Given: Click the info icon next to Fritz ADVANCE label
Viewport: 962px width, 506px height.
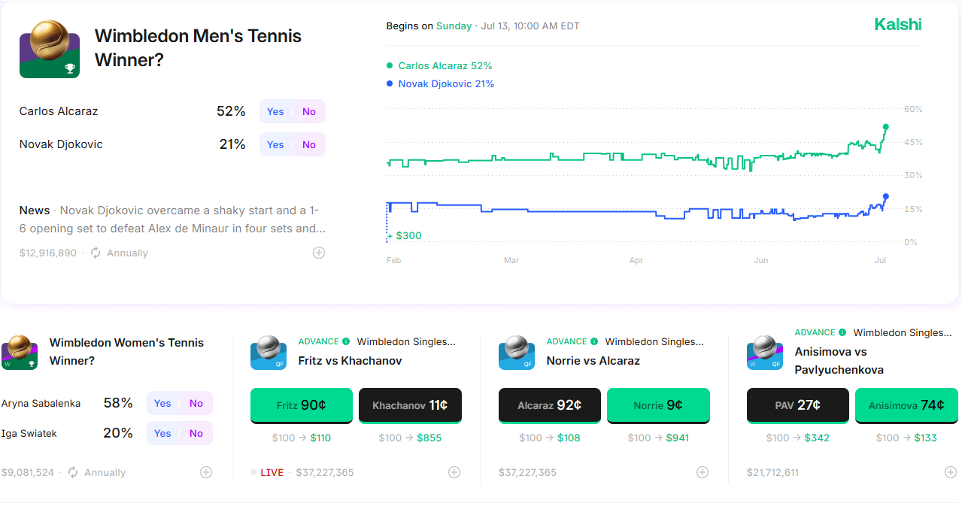Looking at the screenshot, I should point(346,341).
